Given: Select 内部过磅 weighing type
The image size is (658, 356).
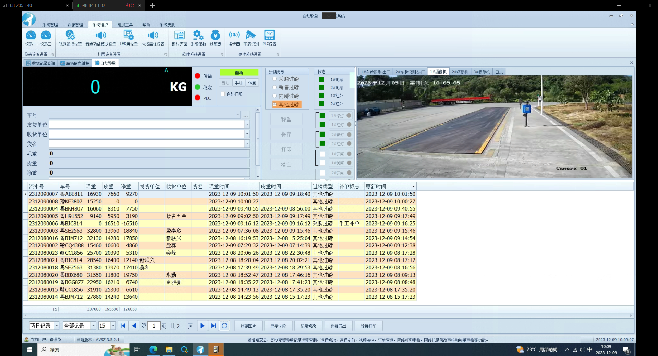Looking at the screenshot, I should click(x=286, y=96).
